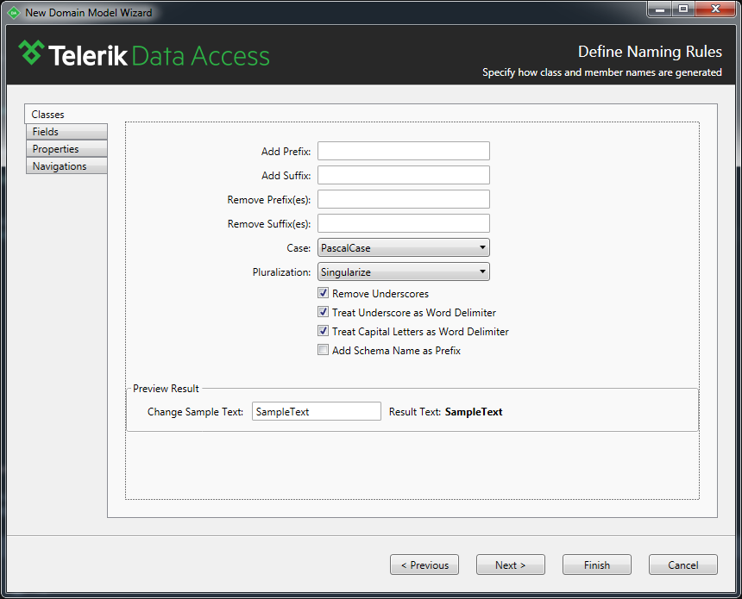Enable Add Schema Name as Prefix
The image size is (742, 599).
point(324,350)
